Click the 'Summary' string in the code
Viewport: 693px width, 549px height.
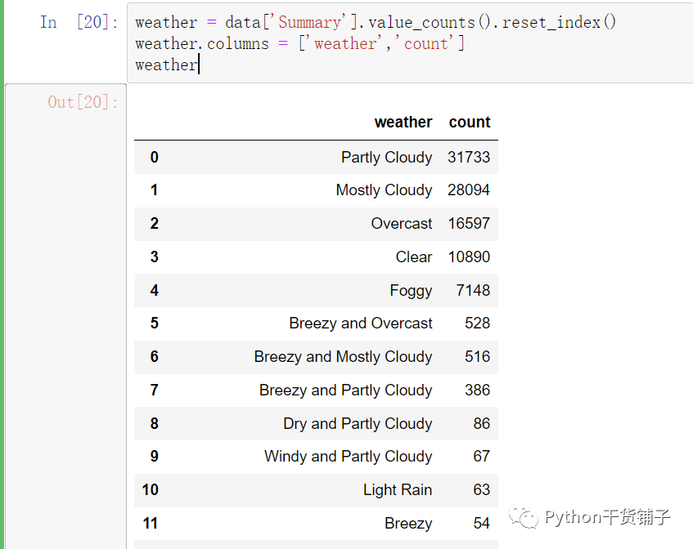309,23
